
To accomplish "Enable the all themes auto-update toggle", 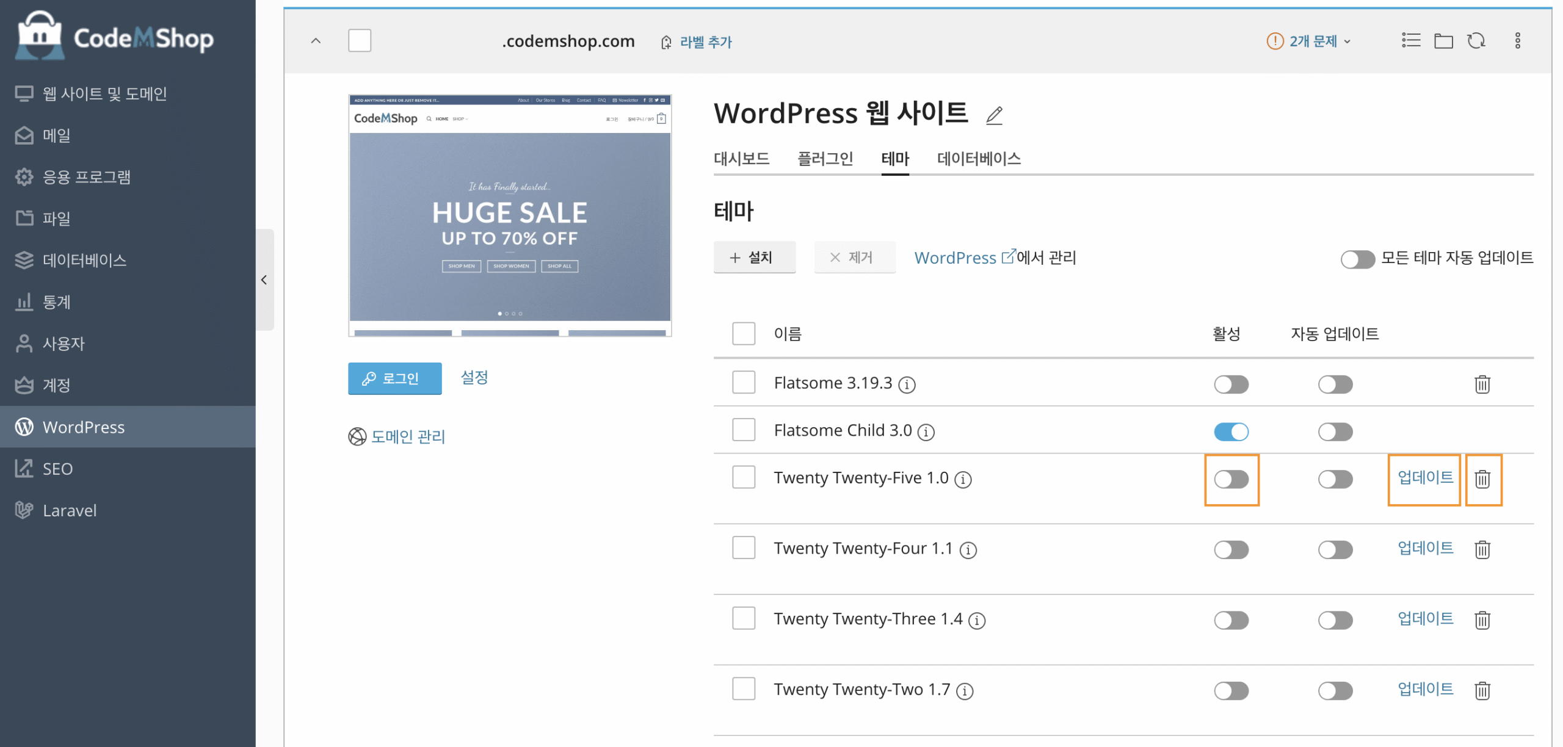I will pos(1357,259).
